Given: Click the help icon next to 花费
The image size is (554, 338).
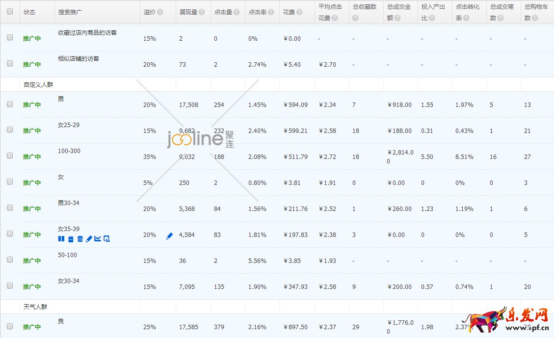Looking at the screenshot, I should point(299,12).
